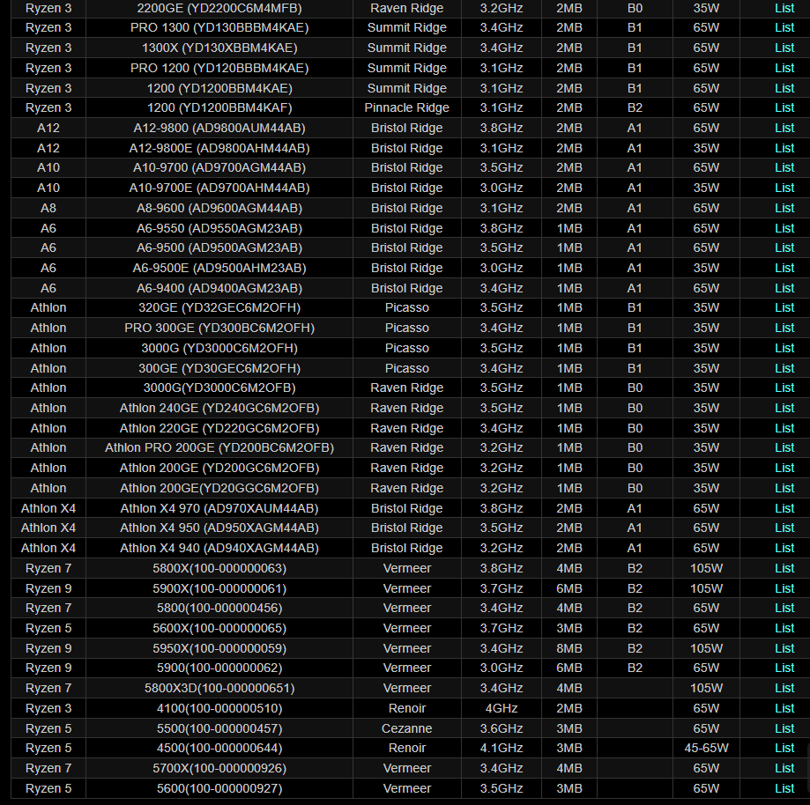Open List link for Athlon 240GE row
This screenshot has width=810, height=805.
tap(784, 408)
